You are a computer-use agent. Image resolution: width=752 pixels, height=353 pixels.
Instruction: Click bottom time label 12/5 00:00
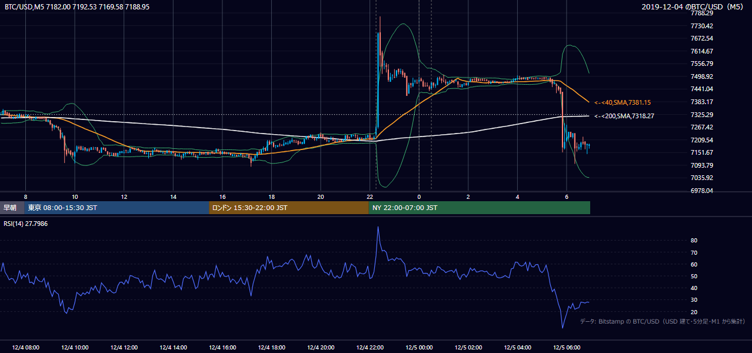click(419, 348)
